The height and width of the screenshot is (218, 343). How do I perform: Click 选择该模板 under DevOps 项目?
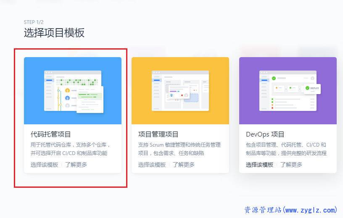259,165
